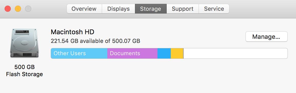Minimize the window with yellow button
296x93 pixels.
click(x=18, y=9)
